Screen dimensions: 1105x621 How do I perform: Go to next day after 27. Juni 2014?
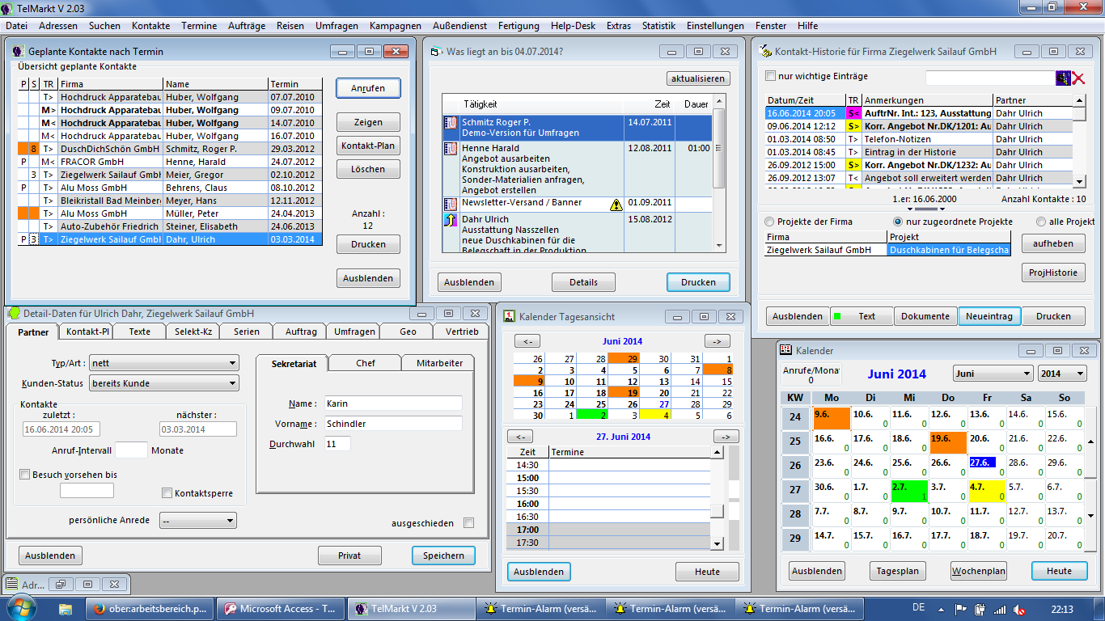click(x=726, y=437)
